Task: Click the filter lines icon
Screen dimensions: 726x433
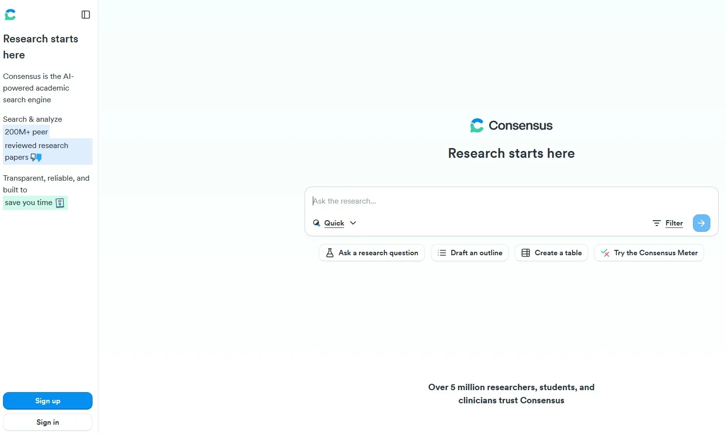Action: (x=657, y=223)
